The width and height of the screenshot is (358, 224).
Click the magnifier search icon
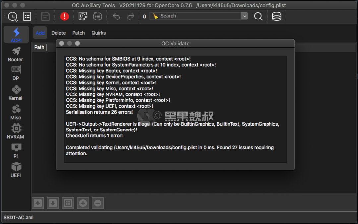(x=258, y=16)
